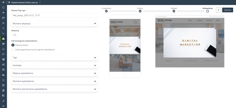Screen dimensions: 236x108
Task: Expand the 'Miejsce wyświetlania' section
Action: pos(54,73)
